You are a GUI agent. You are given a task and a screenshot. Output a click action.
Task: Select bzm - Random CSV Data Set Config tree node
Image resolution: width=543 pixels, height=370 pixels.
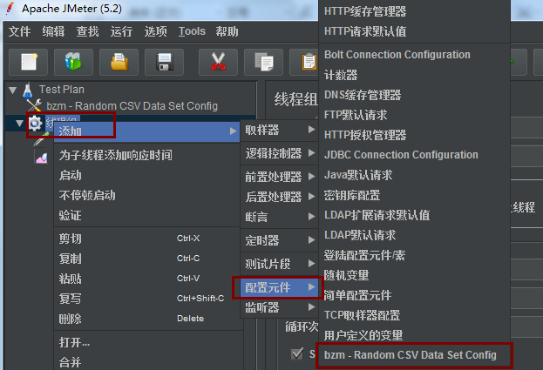pyautogui.click(x=132, y=106)
